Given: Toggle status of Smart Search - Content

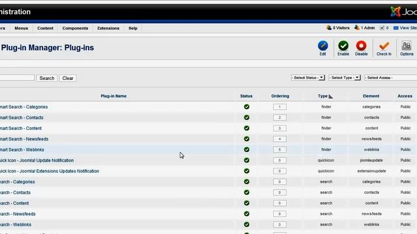Looking at the screenshot, I should pyautogui.click(x=246, y=128).
